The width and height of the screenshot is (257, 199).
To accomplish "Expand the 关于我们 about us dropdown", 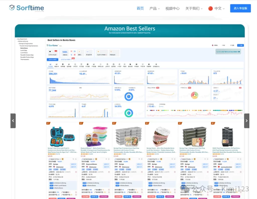I will click(194, 8).
